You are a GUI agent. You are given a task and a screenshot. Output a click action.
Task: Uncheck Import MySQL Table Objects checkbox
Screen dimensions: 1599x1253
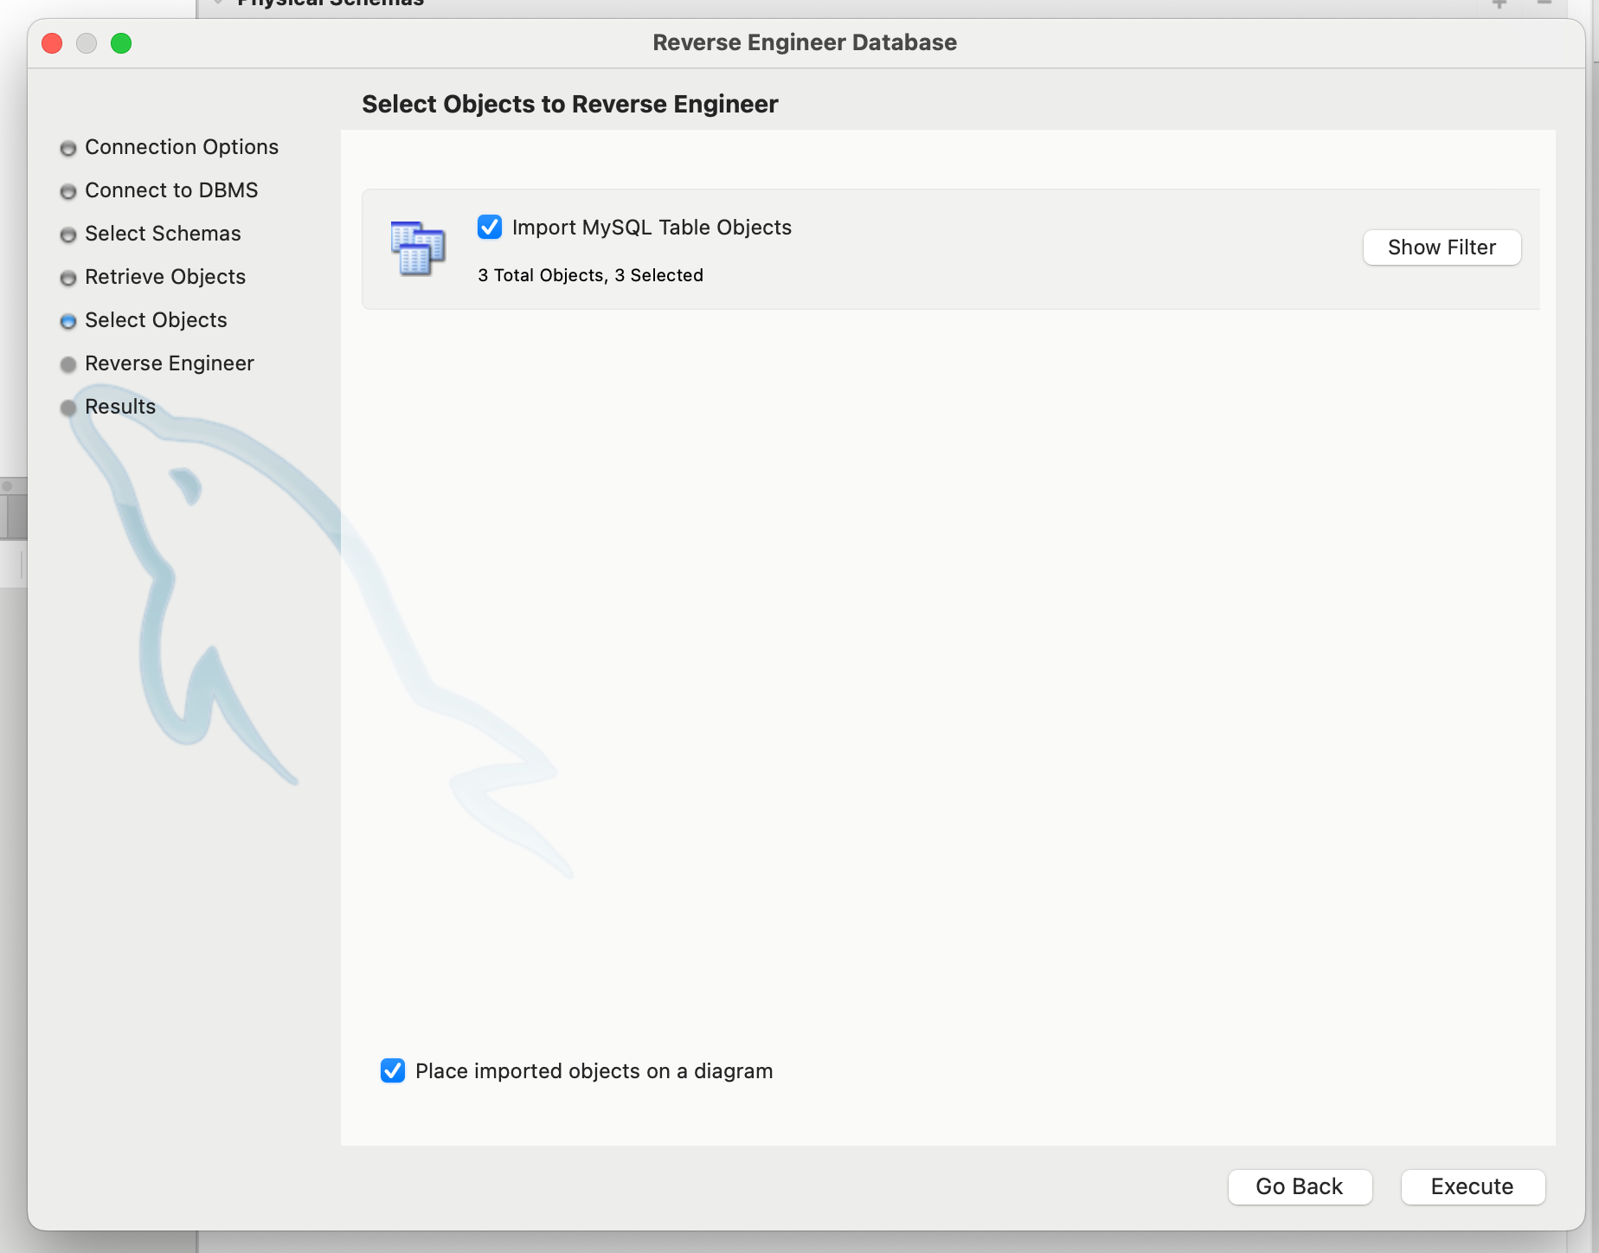click(490, 227)
